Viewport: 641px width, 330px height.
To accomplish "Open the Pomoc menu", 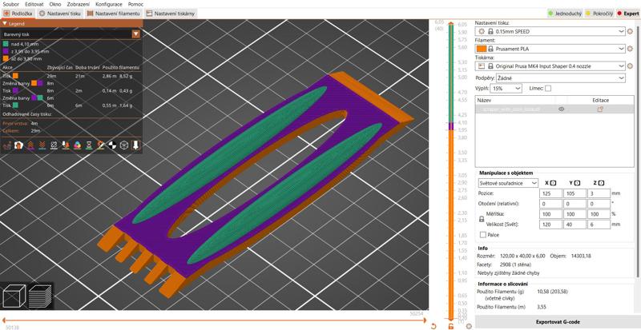I will point(135,4).
